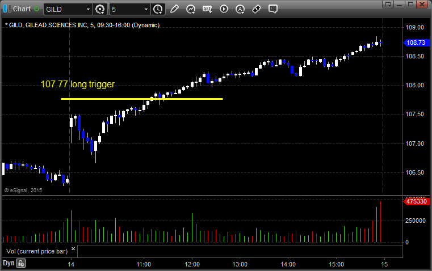Screen dimensions: 432x271
Task: Click the 108.50 price axis label
Action: tap(414, 56)
